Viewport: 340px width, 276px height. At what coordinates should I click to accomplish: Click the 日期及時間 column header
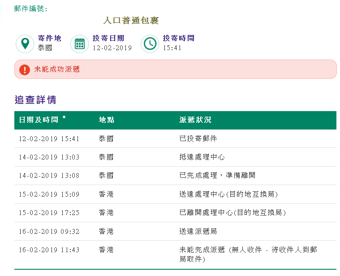(39, 120)
